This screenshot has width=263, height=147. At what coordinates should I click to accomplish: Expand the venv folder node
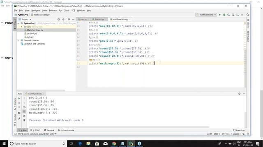pyautogui.click(x=21, y=27)
